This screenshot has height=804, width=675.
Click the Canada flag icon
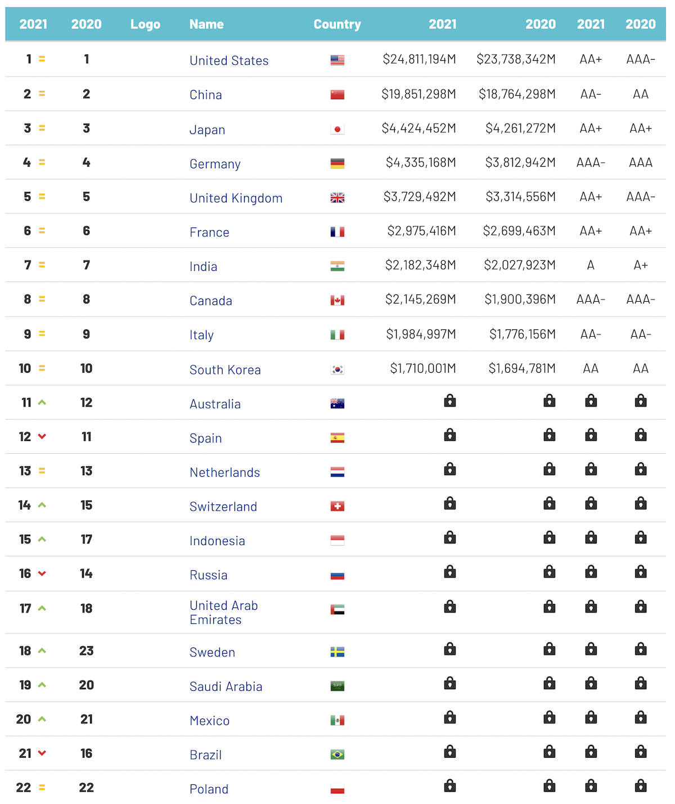[337, 301]
